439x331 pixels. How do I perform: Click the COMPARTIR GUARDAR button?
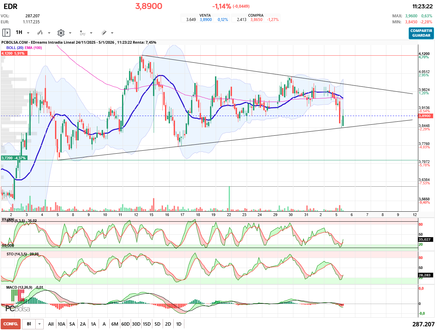coord(421,33)
